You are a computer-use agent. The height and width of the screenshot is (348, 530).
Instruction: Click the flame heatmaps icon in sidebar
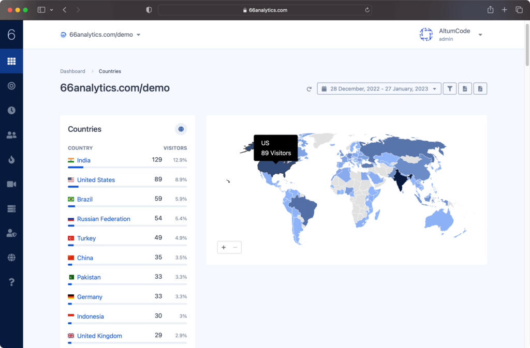[x=11, y=160]
